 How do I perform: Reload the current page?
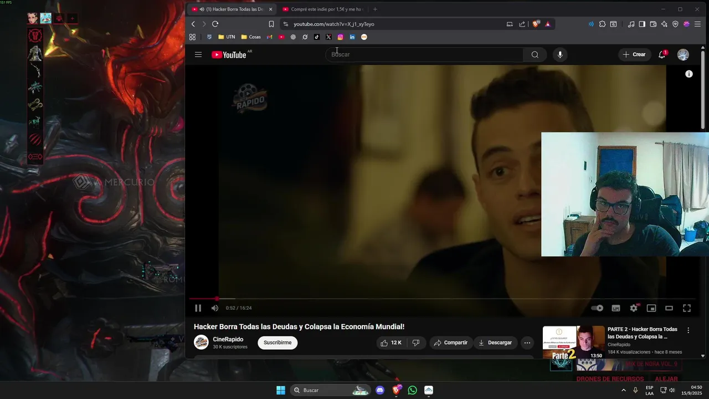tap(215, 24)
